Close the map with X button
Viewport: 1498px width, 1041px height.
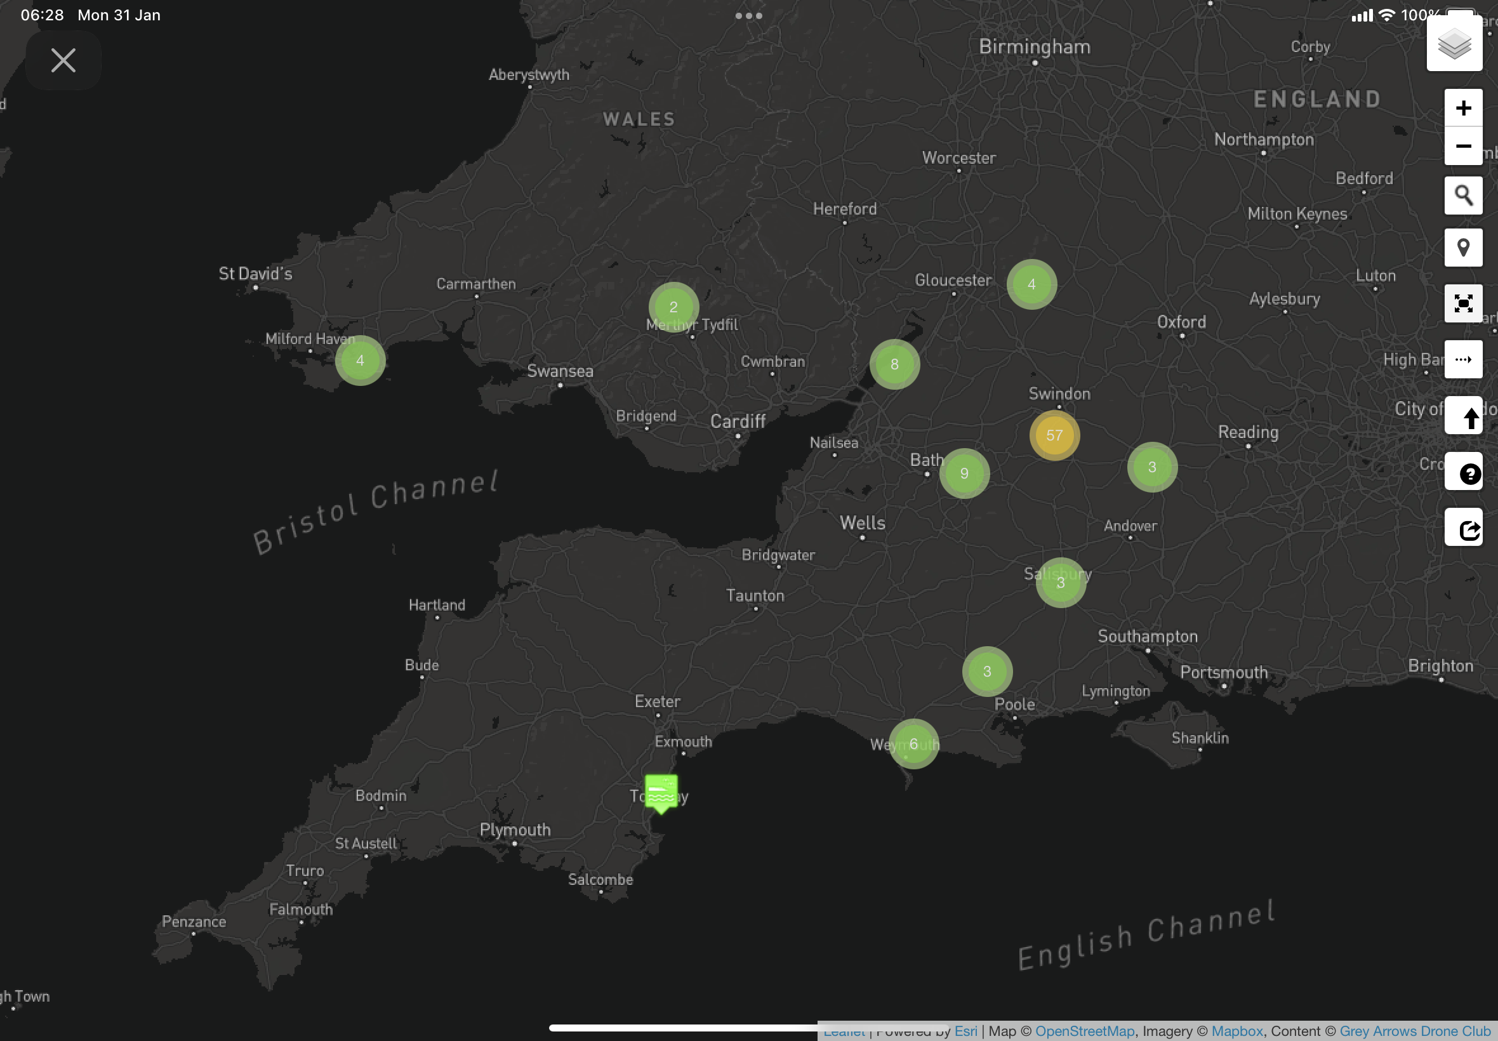[x=63, y=61]
